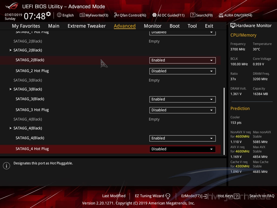This screenshot has width=277, height=208.
Task: Click EZ Tuning Wizard text
Action: [x=149, y=196]
